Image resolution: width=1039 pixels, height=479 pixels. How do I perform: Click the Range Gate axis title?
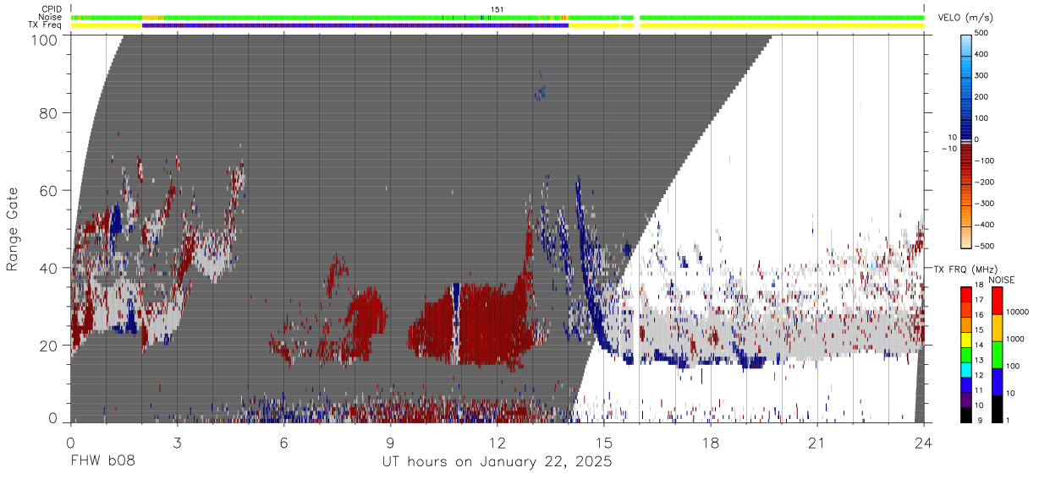(x=13, y=229)
